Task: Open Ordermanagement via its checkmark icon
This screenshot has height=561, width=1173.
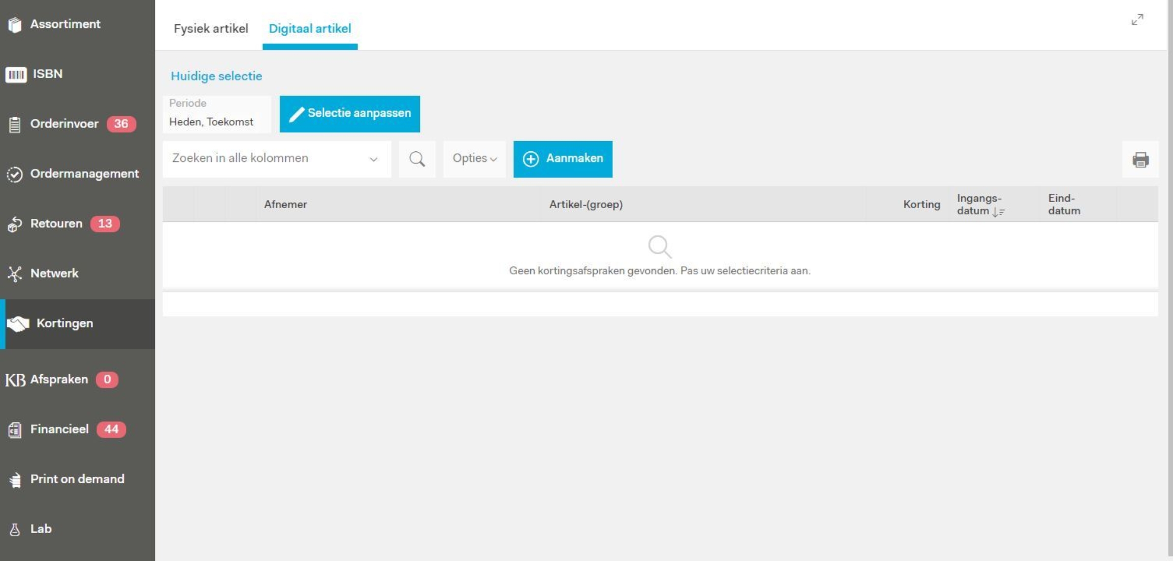Action: (x=15, y=174)
